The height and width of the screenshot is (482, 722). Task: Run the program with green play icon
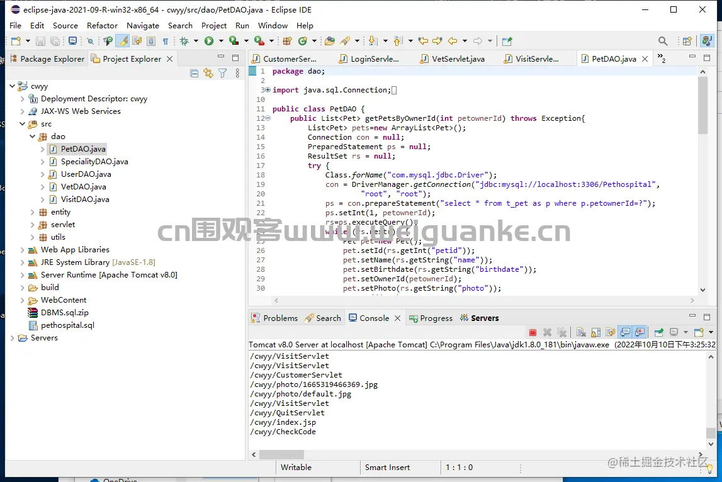click(x=209, y=42)
